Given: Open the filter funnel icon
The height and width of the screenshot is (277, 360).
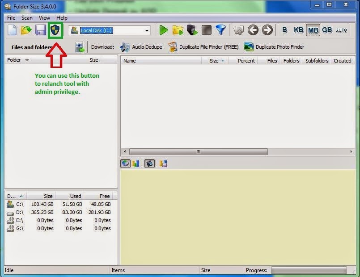Looking at the screenshot, I should click(220, 30).
